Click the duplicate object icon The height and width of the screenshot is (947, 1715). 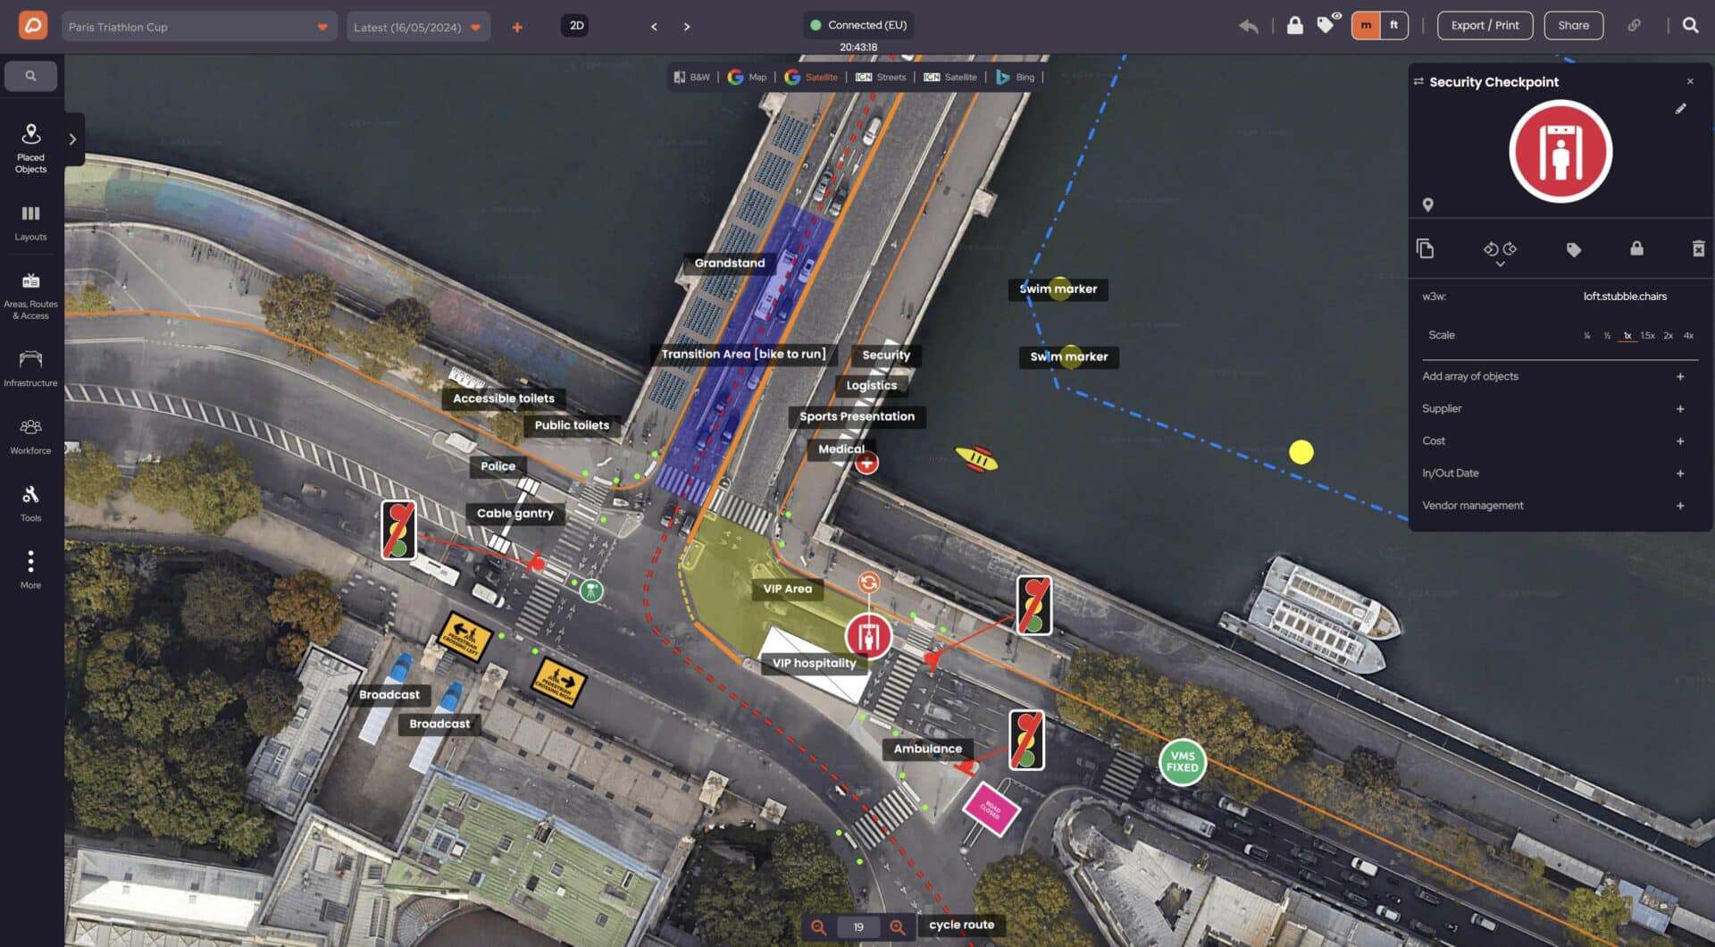(1425, 249)
